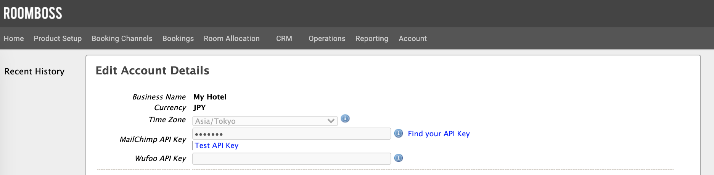Open the Time Zone dropdown

coord(265,121)
